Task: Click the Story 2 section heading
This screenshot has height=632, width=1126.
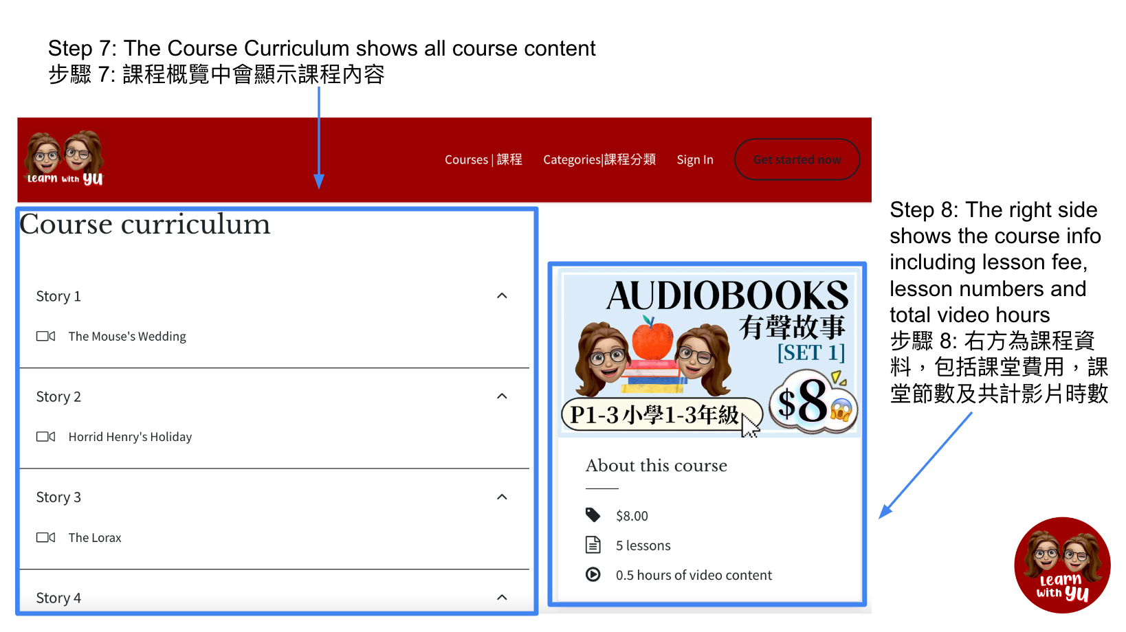Action: [58, 396]
